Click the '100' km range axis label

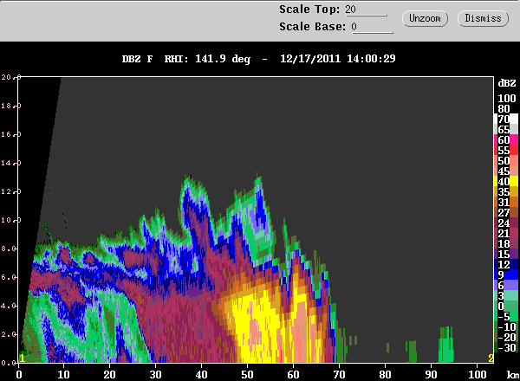(478, 375)
